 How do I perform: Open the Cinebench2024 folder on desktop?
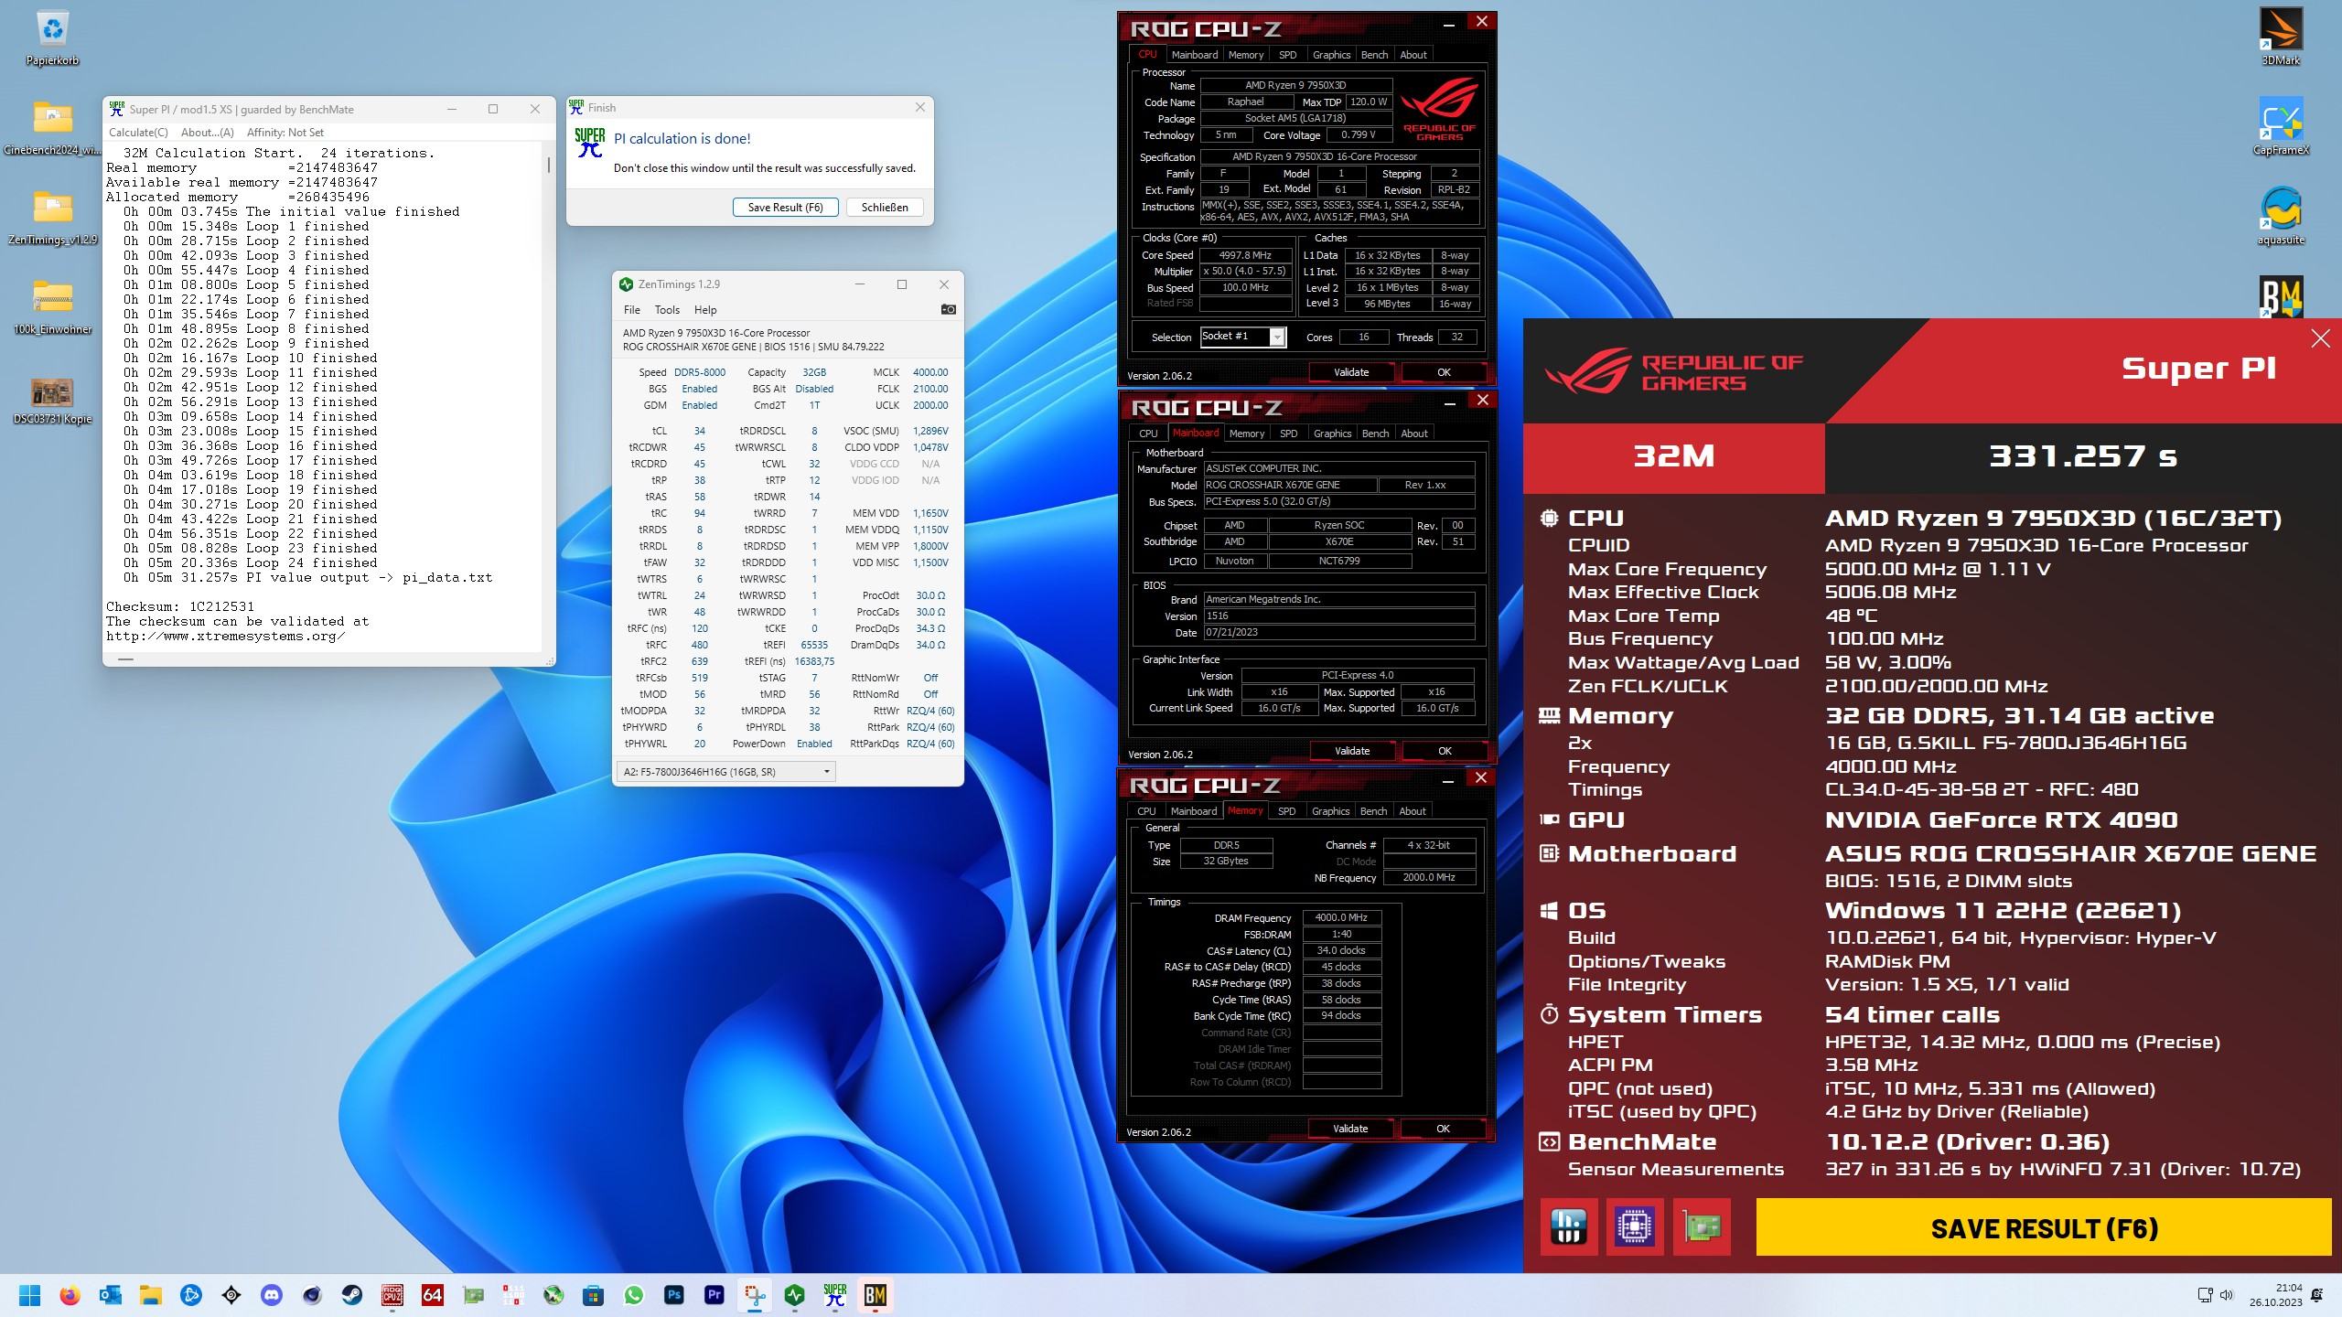(52, 128)
